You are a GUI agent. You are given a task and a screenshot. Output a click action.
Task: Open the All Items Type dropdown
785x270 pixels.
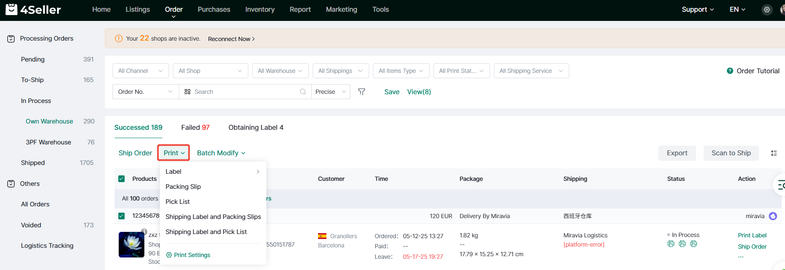pos(401,71)
